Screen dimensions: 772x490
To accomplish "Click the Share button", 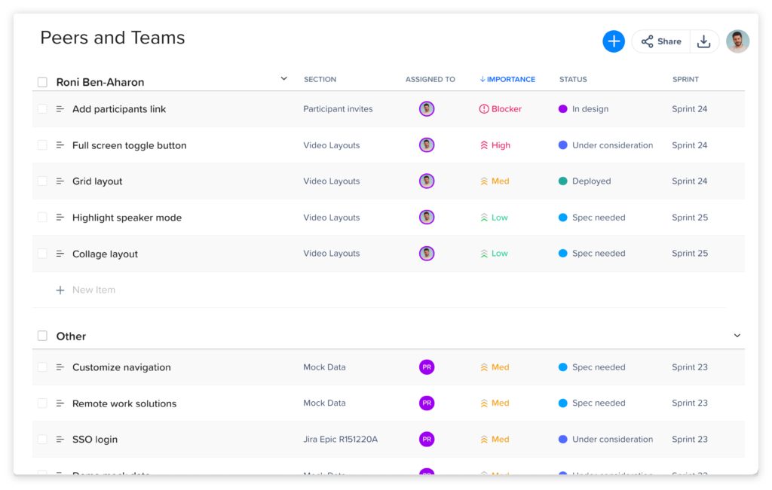I will (661, 41).
